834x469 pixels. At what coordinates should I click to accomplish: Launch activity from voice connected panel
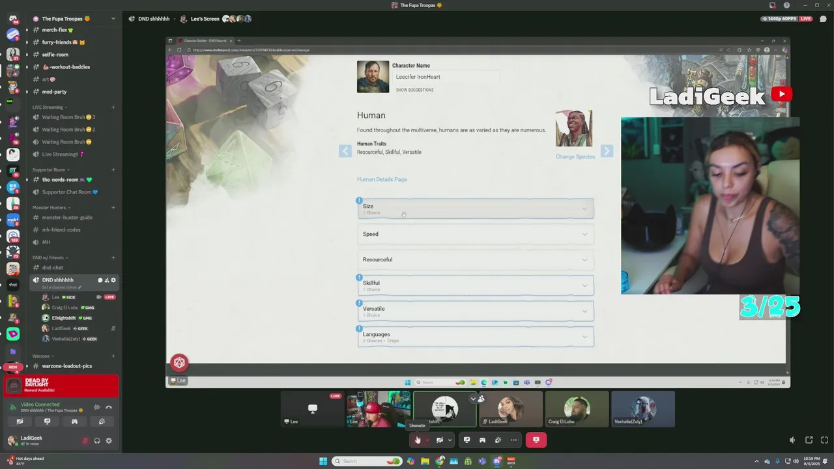click(x=74, y=421)
